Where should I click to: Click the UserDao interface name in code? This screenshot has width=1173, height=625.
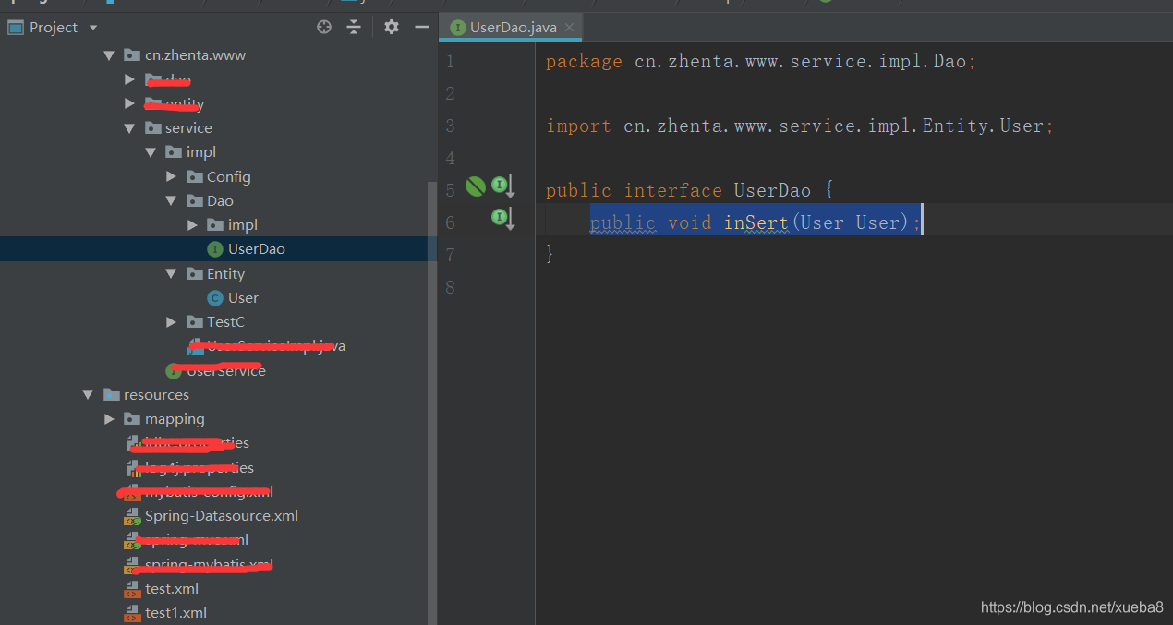(x=772, y=190)
